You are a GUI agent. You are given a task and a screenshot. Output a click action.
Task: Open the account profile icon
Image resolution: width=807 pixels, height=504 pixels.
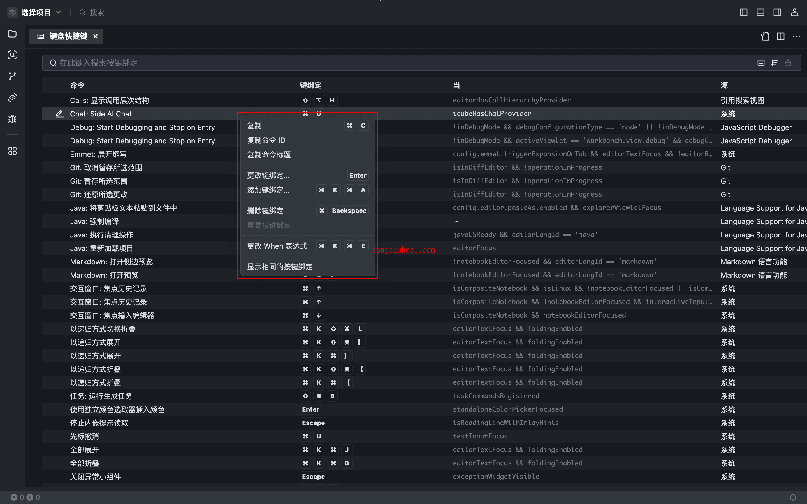coord(795,13)
